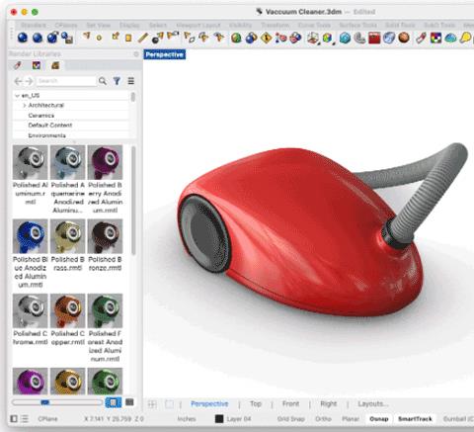Select the Rectangular Light tool icon
Image resolution: width=474 pixels, height=432 pixels.
(128, 38)
